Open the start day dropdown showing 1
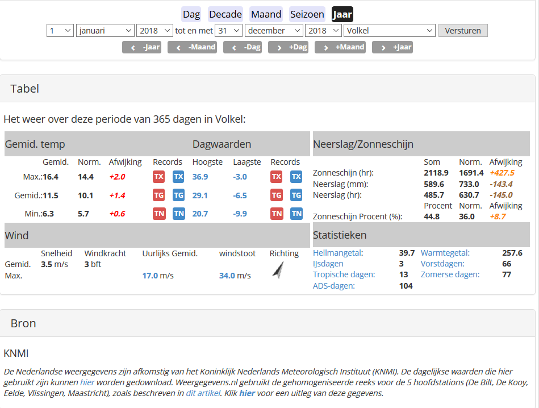The height and width of the screenshot is (408, 539). 60,31
